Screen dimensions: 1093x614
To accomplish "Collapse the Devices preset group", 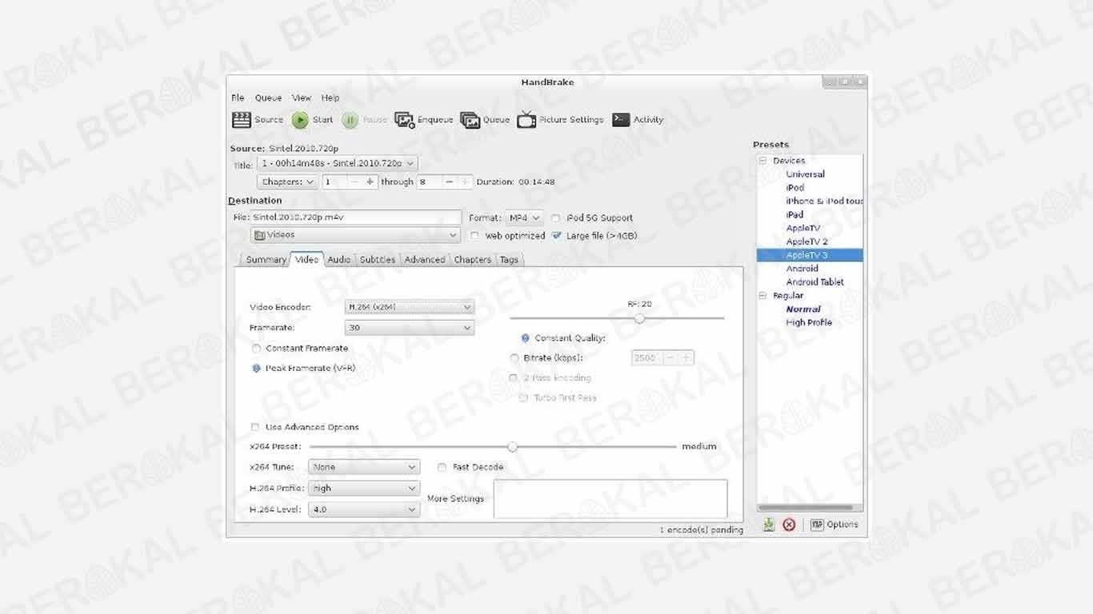I will tap(763, 161).
